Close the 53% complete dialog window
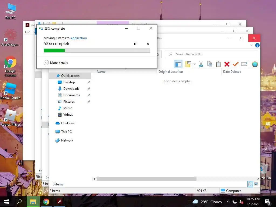Screen dimensions: 276x207 [151, 28]
